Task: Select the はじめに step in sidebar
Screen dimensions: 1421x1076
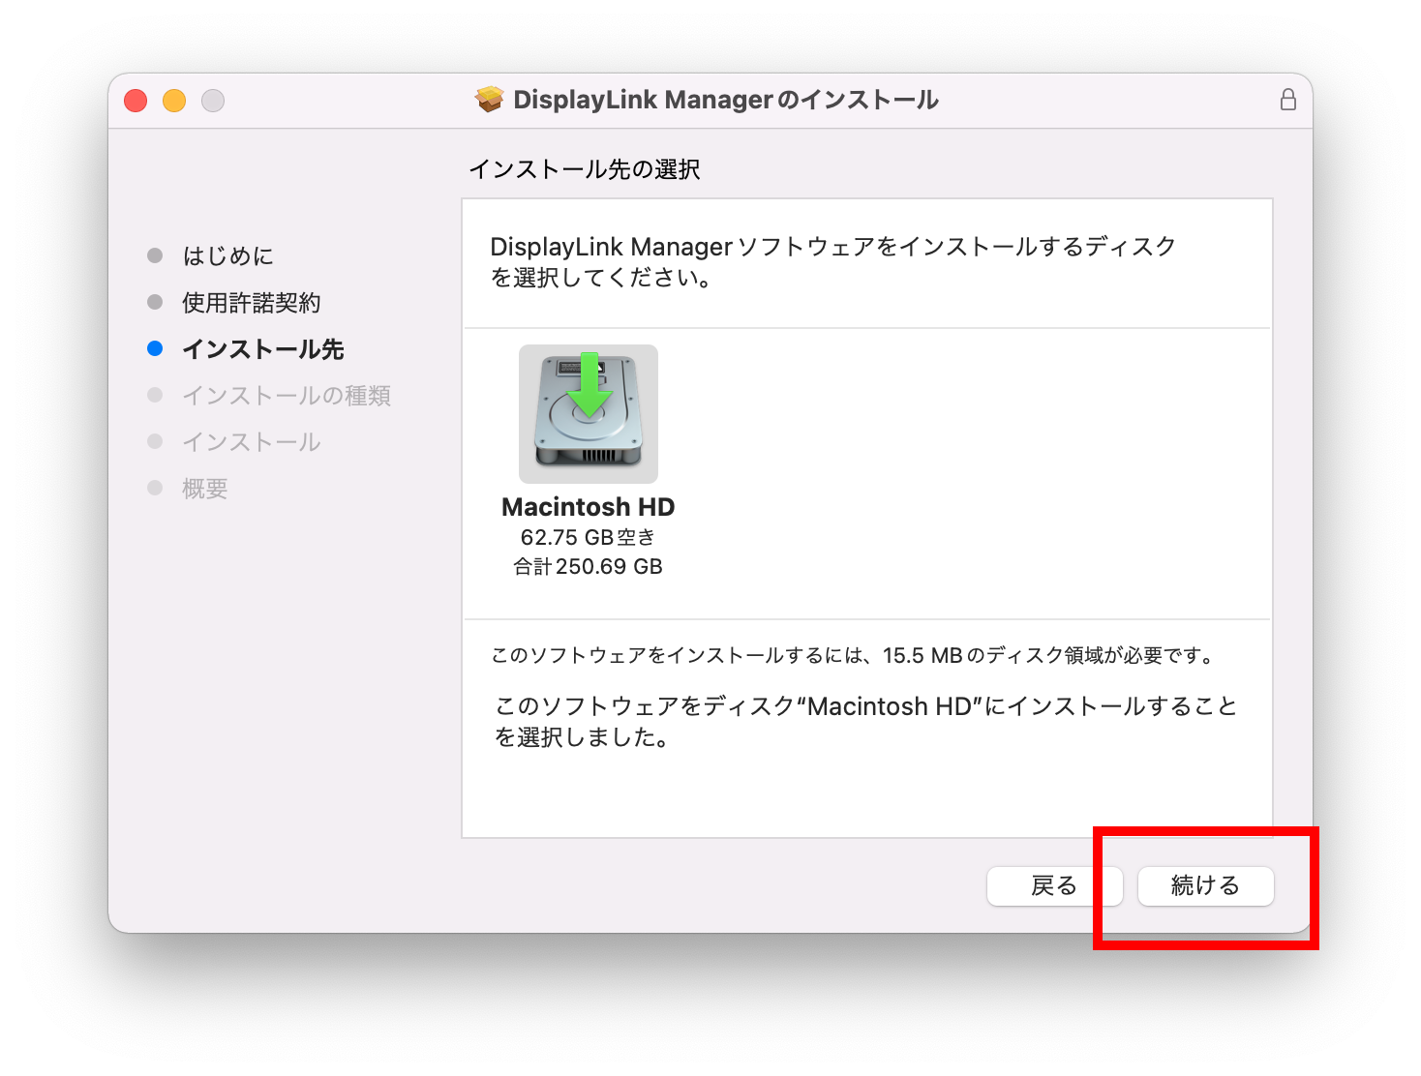Action: pos(228,256)
